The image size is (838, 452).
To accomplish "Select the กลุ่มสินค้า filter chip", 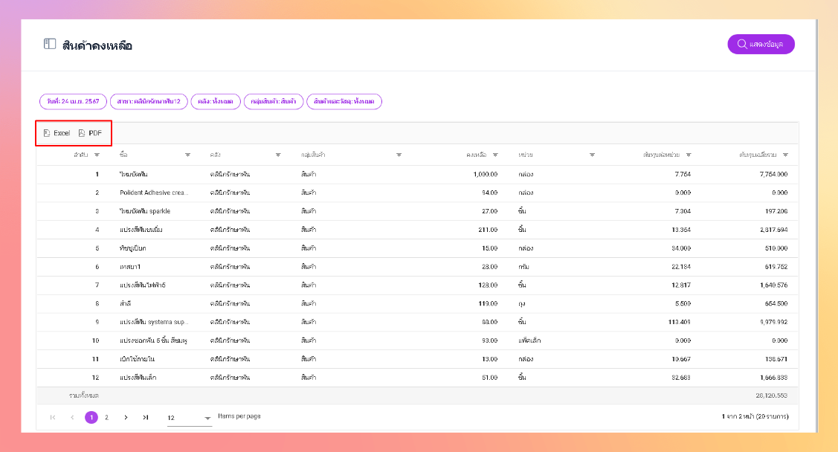I will coord(274,102).
